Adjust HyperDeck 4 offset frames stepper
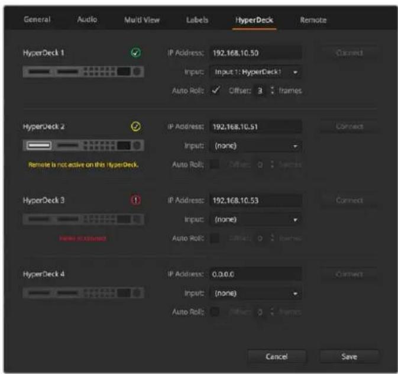The height and width of the screenshot is (374, 398). (x=272, y=312)
